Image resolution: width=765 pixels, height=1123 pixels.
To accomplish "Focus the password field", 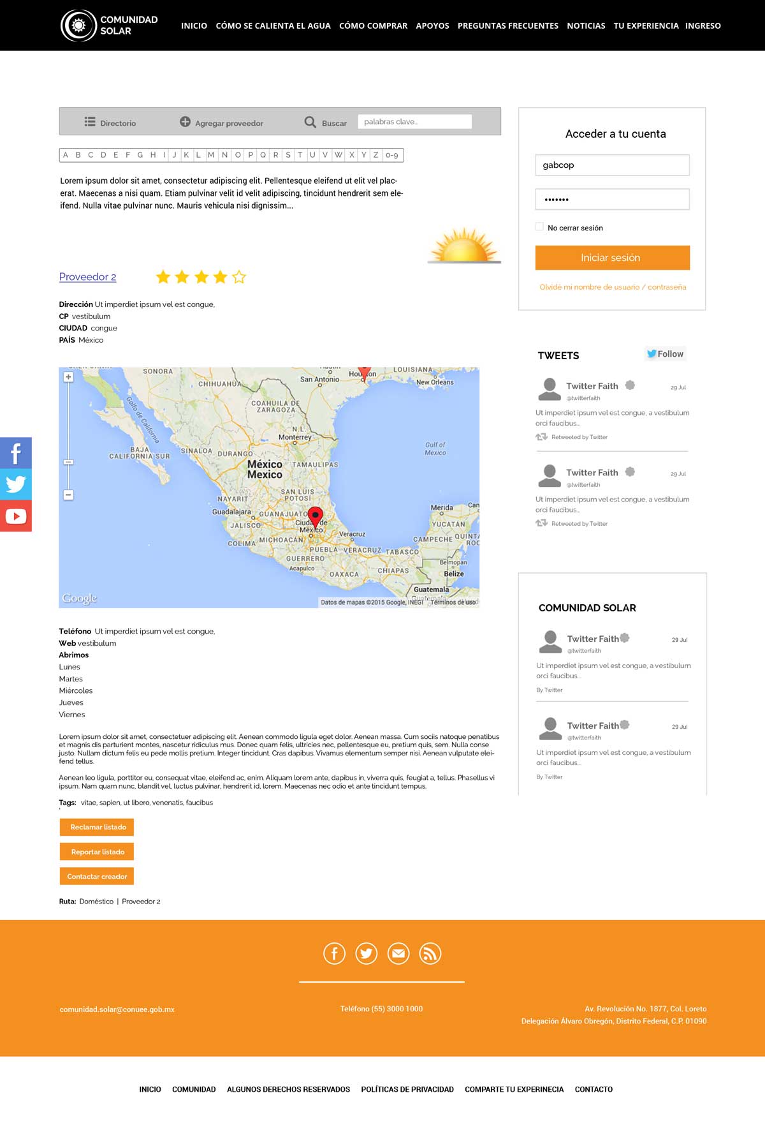I will [613, 200].
